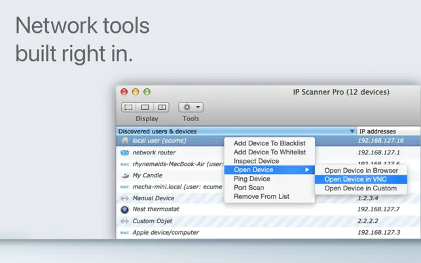Click IP address 192.168.127.3
Viewport: 421px width, 263px height.
(x=378, y=232)
